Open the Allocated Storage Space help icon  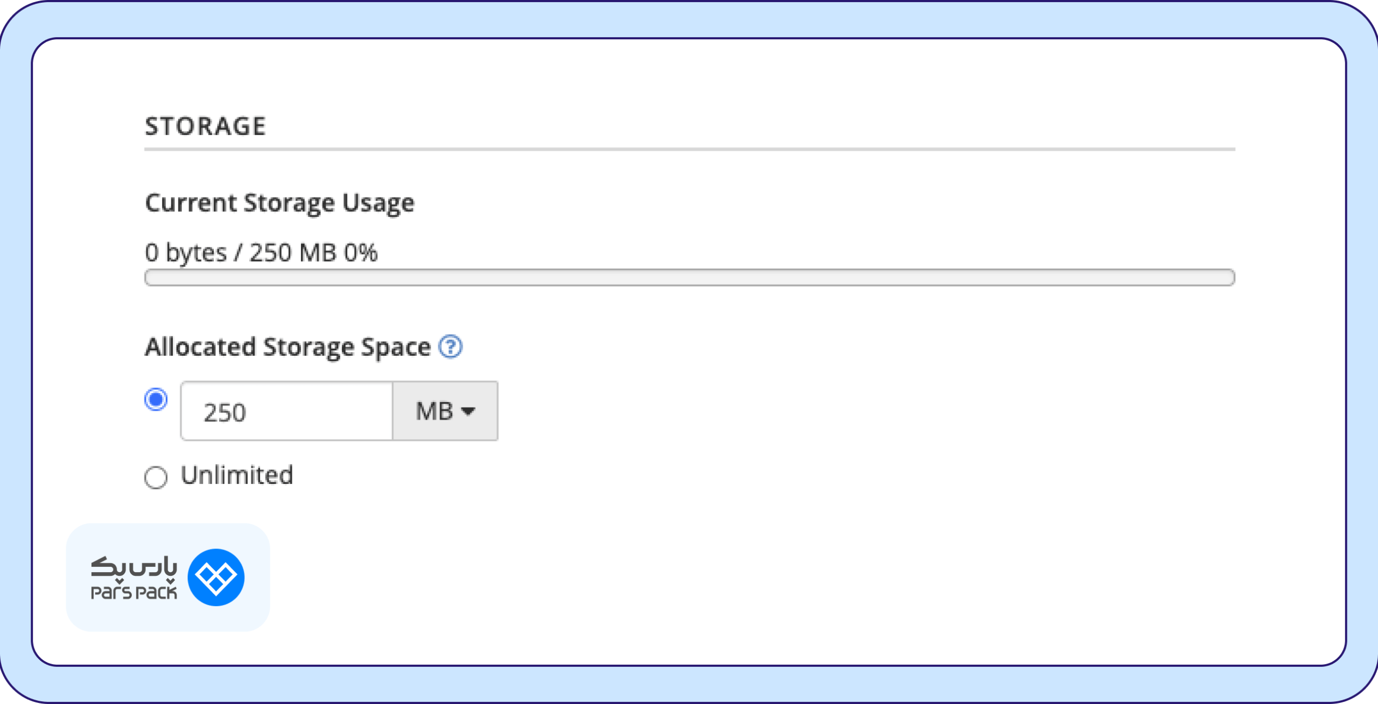pyautogui.click(x=451, y=347)
